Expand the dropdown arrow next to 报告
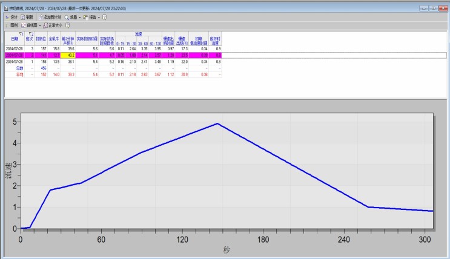The width and height of the screenshot is (450, 259). pyautogui.click(x=99, y=18)
